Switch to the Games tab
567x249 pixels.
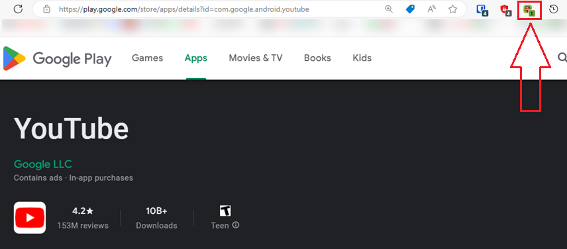pyautogui.click(x=147, y=58)
